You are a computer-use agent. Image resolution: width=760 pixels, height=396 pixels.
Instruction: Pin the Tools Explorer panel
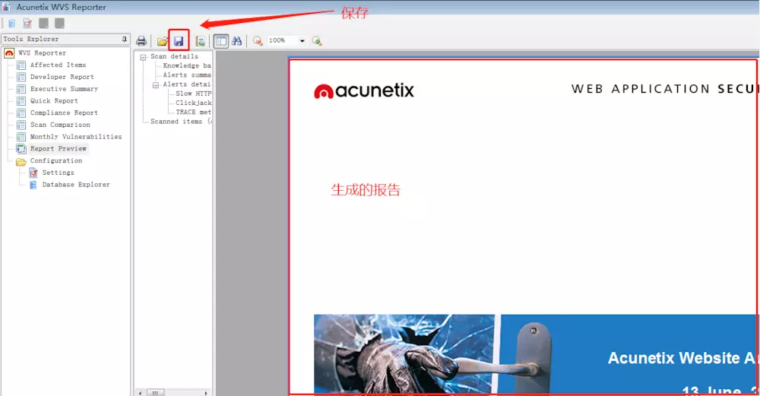pyautogui.click(x=125, y=39)
